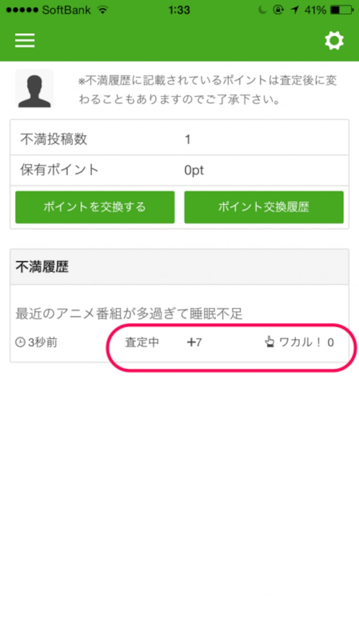Tap the +7 points value
The height and width of the screenshot is (640, 359).
coord(194,343)
